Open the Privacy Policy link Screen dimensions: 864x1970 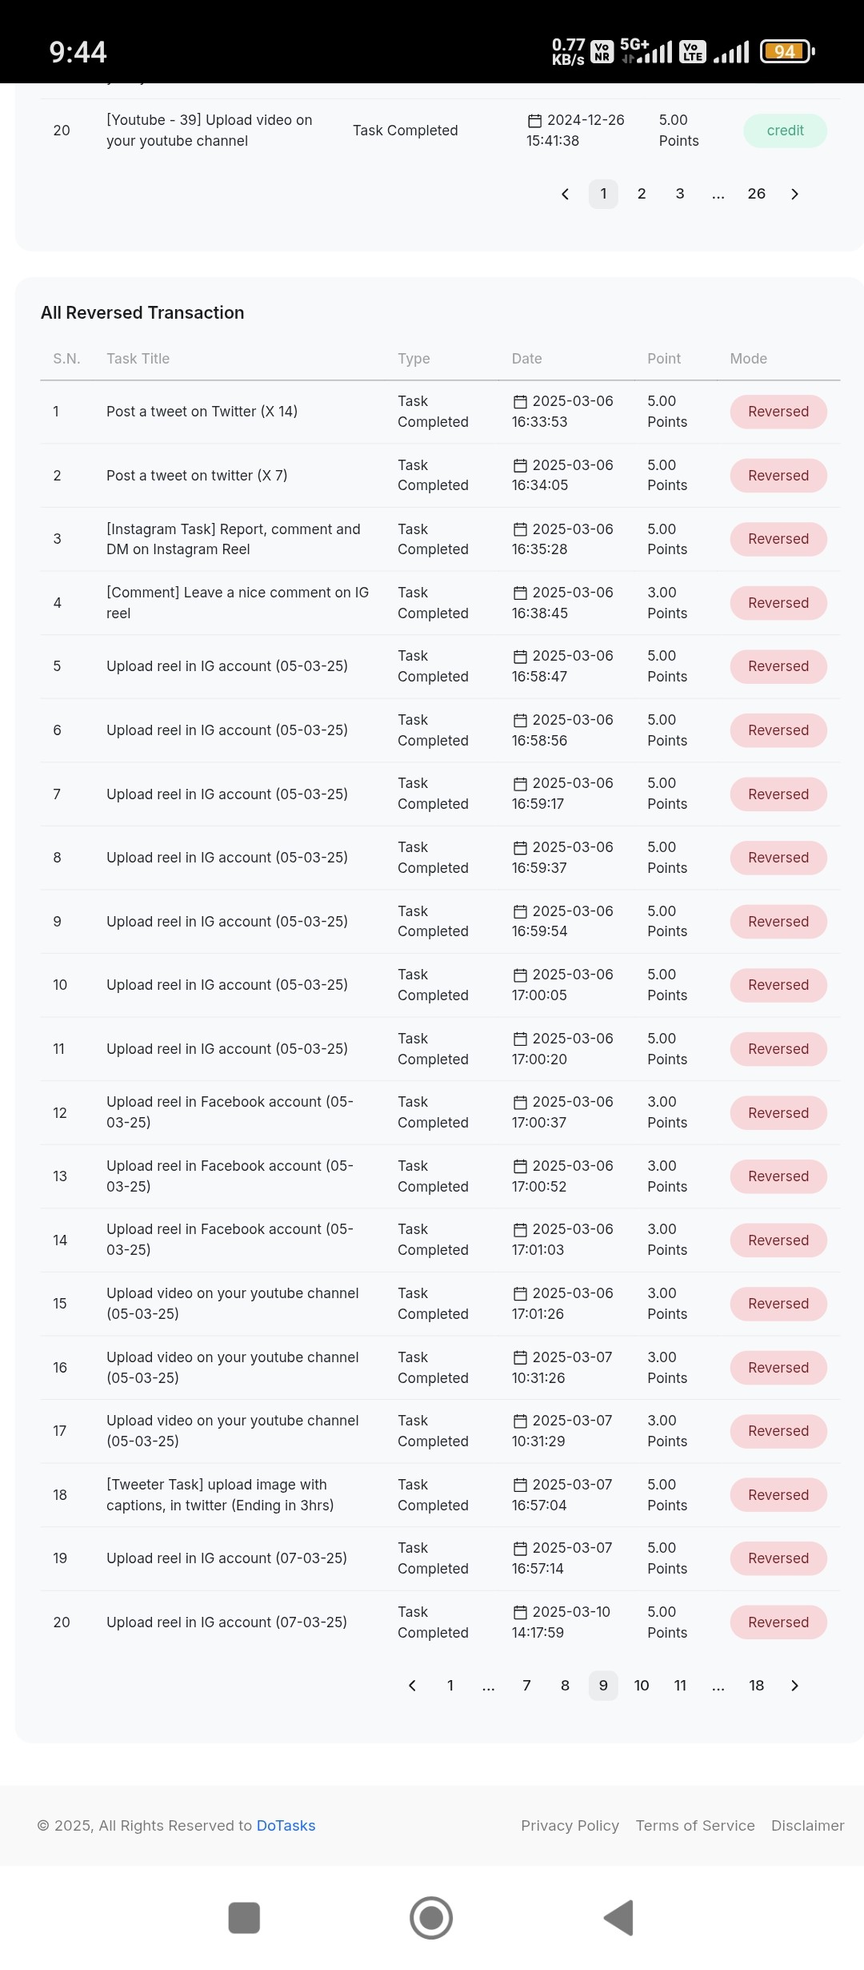[570, 1825]
